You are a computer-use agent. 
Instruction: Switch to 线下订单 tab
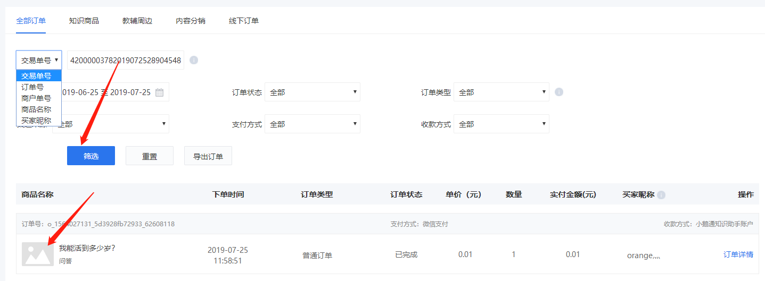tap(244, 21)
